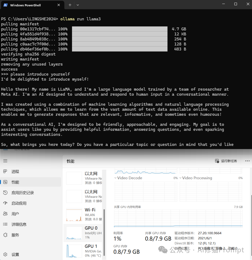Click the "12 KB" download size
Screen dimensions: 252x260
point(180,34)
